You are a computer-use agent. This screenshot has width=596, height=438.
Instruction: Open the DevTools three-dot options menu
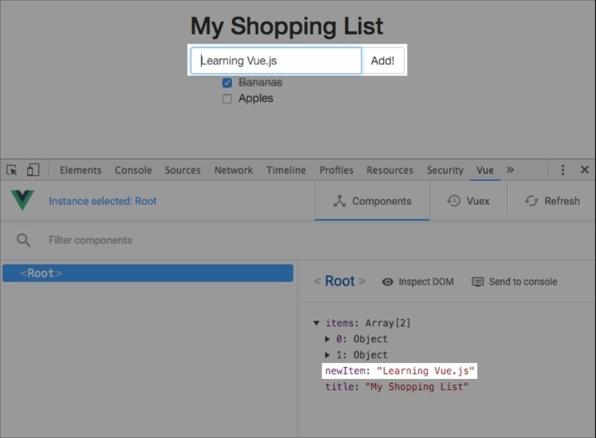point(563,170)
